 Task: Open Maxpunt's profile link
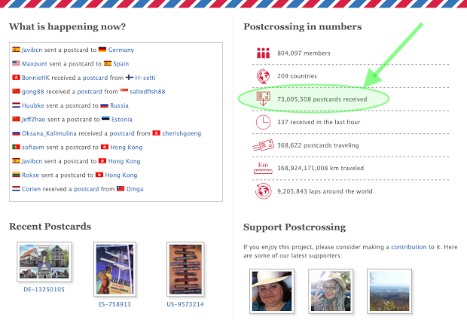35,64
